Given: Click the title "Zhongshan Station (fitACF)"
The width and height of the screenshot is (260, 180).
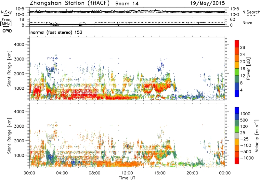Looking at the screenshot, I should [x=70, y=3].
